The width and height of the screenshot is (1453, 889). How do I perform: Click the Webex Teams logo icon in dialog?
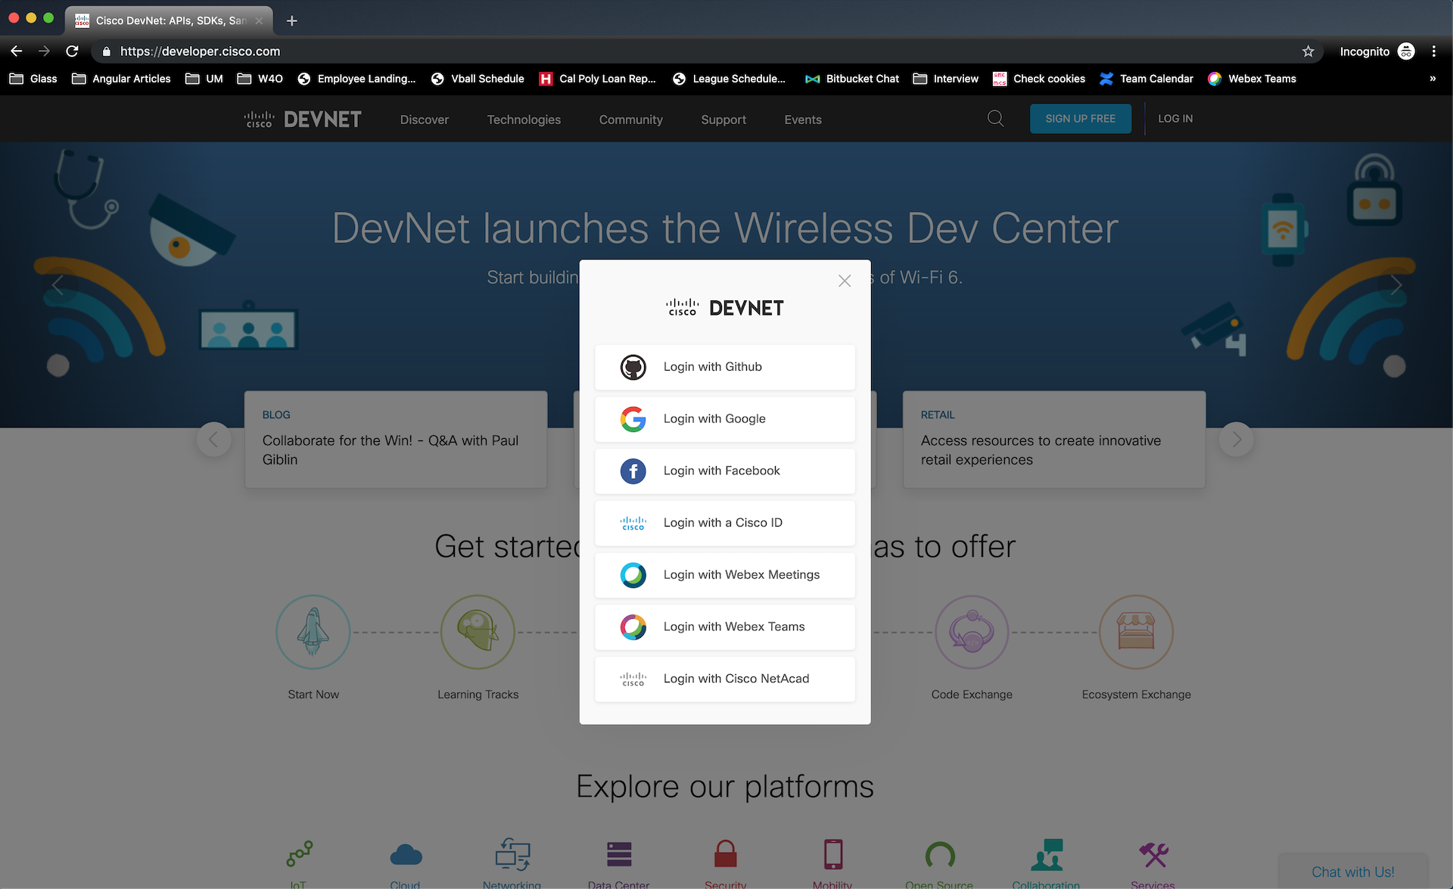tap(633, 627)
